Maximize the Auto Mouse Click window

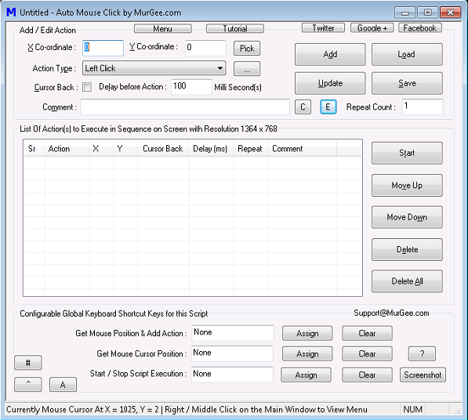427,13
